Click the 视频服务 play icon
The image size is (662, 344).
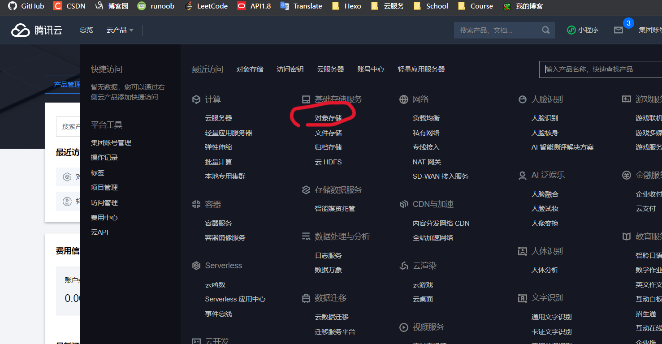coord(404,327)
